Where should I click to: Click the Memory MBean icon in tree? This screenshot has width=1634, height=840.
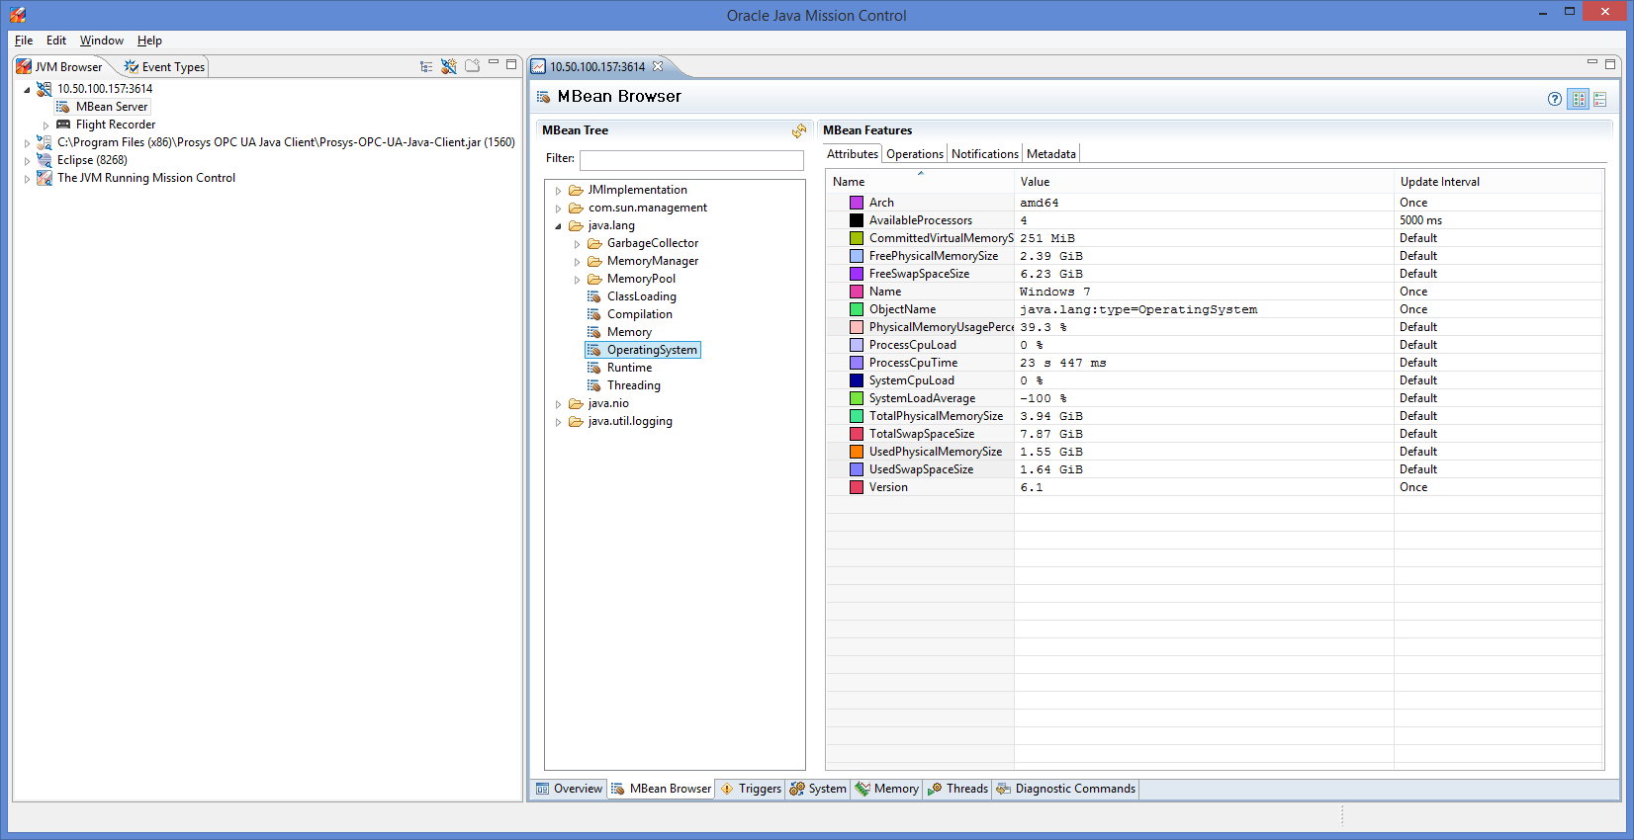(x=594, y=332)
